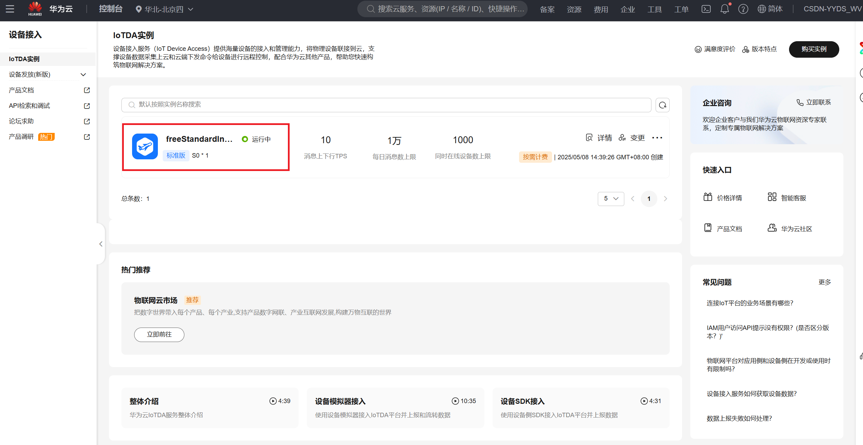
Task: Open external link icon next to 论坛求助
Action: (87, 121)
